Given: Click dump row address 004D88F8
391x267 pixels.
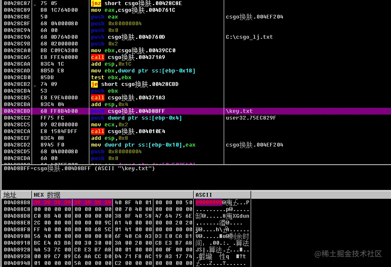Looking at the screenshot, I should click(x=17, y=230).
